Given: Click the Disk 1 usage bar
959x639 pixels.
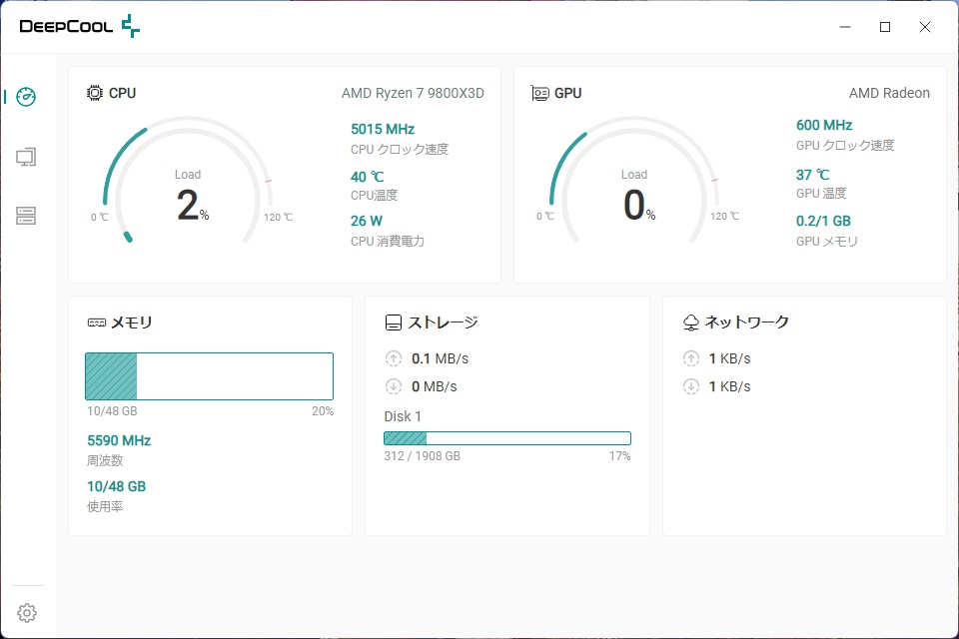Looking at the screenshot, I should tap(507, 438).
